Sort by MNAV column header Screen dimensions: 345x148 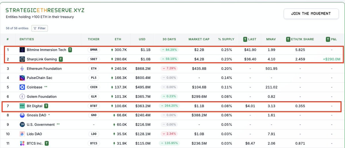[271, 39]
